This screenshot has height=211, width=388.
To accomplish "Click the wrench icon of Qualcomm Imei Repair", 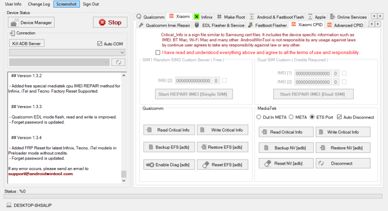I will [x=141, y=25].
